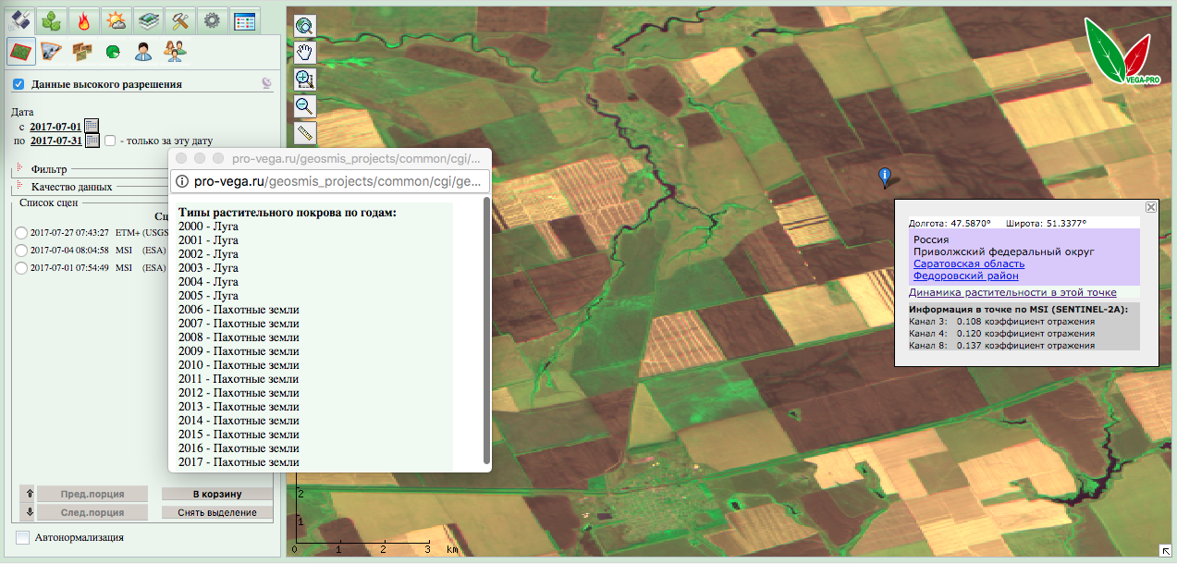Image resolution: width=1177 pixels, height=564 pixels.
Task: Enable the 'Автонормализация' checkbox
Action: (x=22, y=537)
